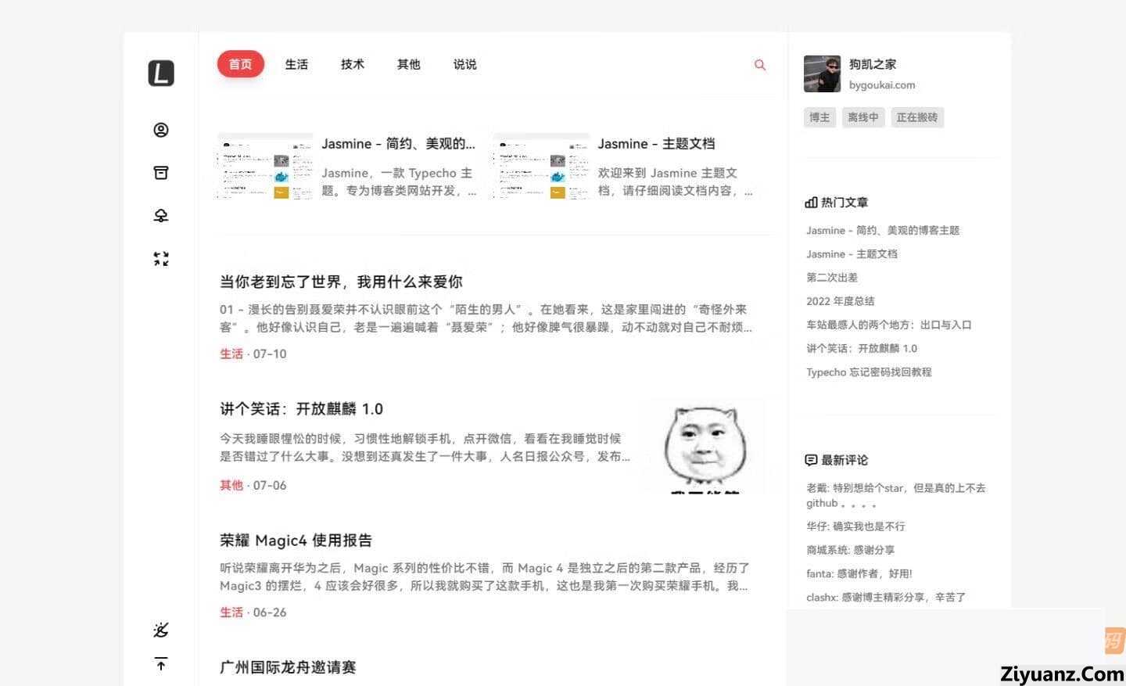1126x686 pixels.
Task: Open article 当你老到忘了世界，我用什么来爱你
Action: click(341, 282)
